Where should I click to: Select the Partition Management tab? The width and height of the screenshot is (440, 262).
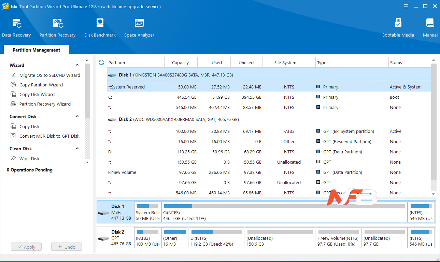click(36, 50)
